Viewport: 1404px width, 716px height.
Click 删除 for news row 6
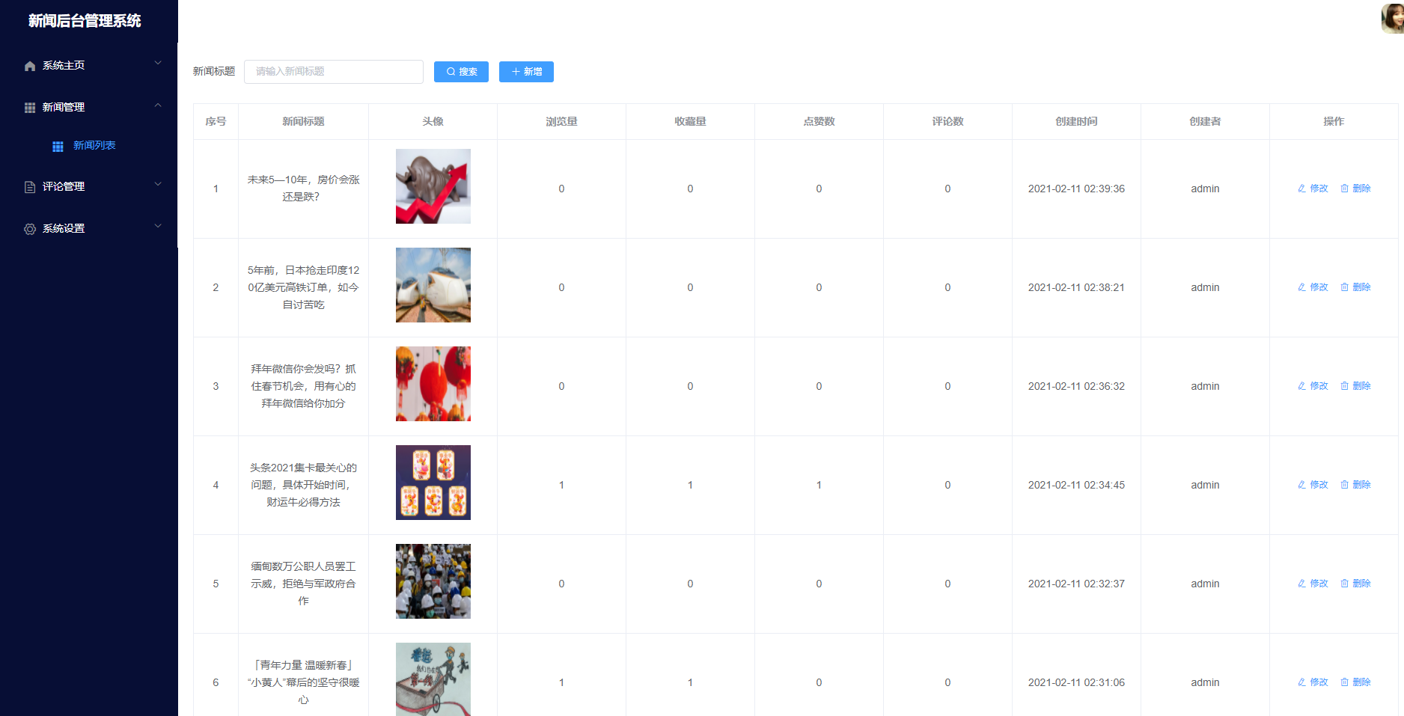pyautogui.click(x=1355, y=682)
